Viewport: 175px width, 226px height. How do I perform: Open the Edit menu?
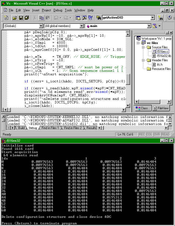click(x=18, y=10)
